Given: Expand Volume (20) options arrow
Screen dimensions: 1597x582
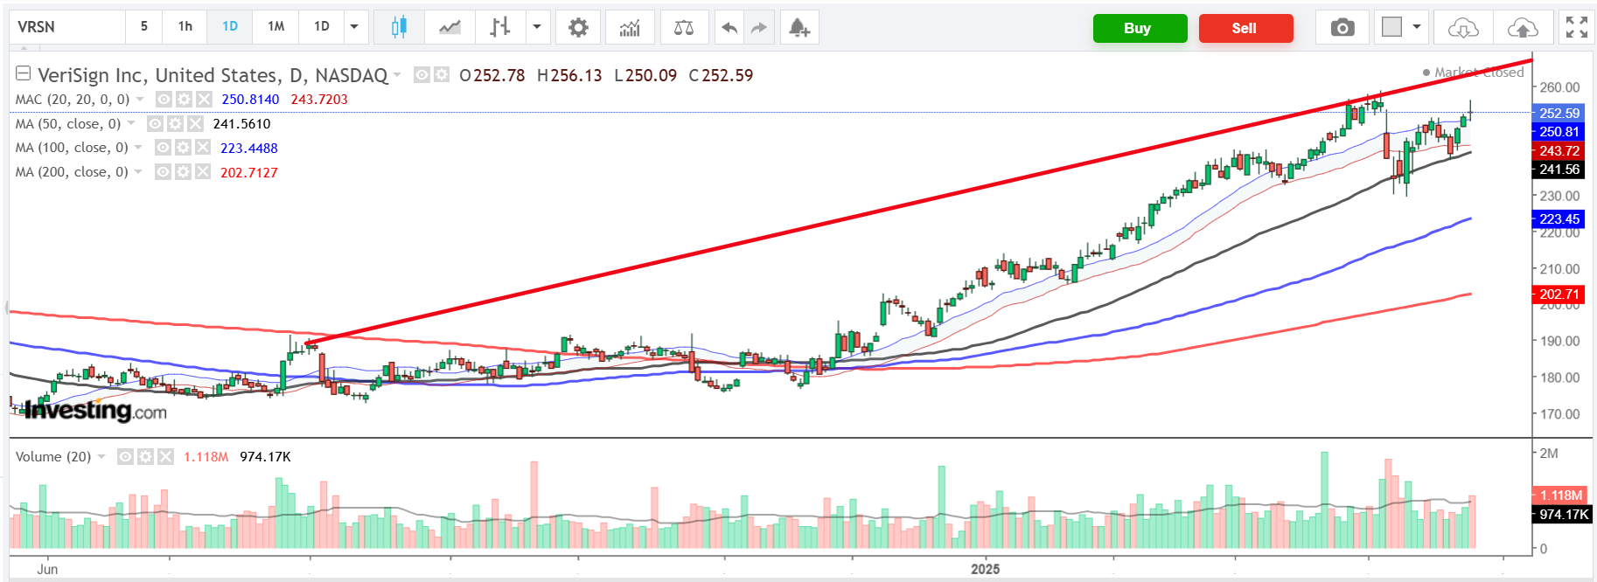Looking at the screenshot, I should pyautogui.click(x=101, y=456).
